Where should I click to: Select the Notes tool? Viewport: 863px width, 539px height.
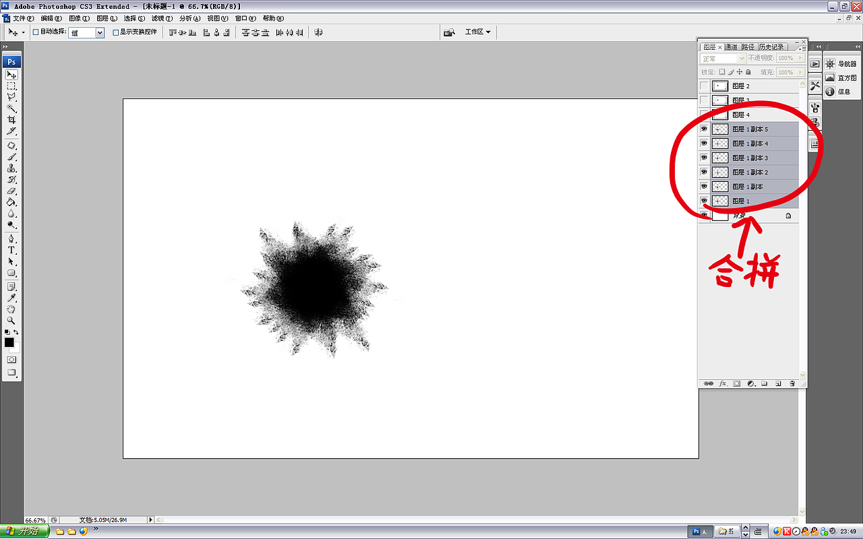tap(11, 286)
